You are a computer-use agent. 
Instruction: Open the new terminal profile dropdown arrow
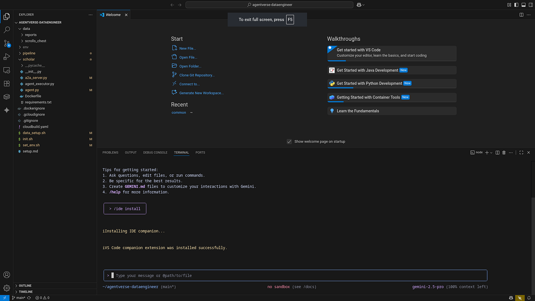click(x=491, y=152)
